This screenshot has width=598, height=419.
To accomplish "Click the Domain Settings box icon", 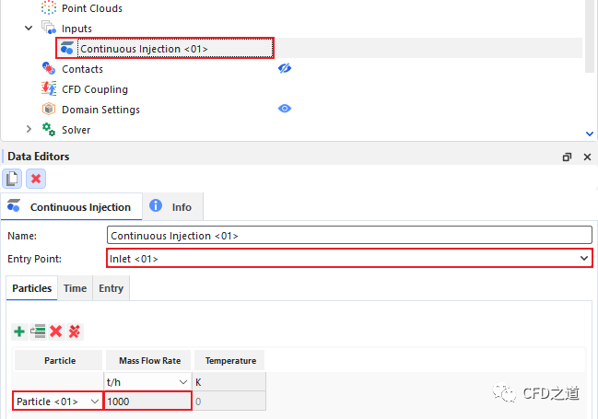I will 49,110.
